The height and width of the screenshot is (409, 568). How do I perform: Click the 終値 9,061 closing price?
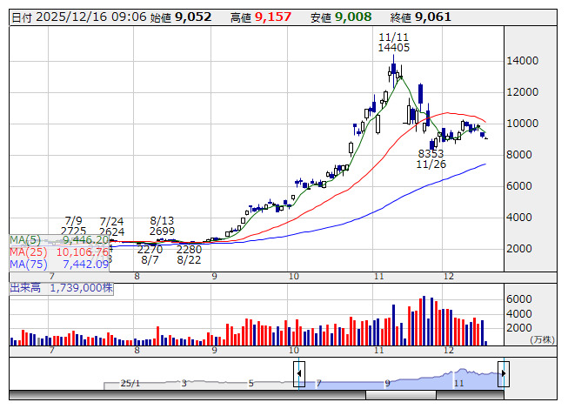421,17
